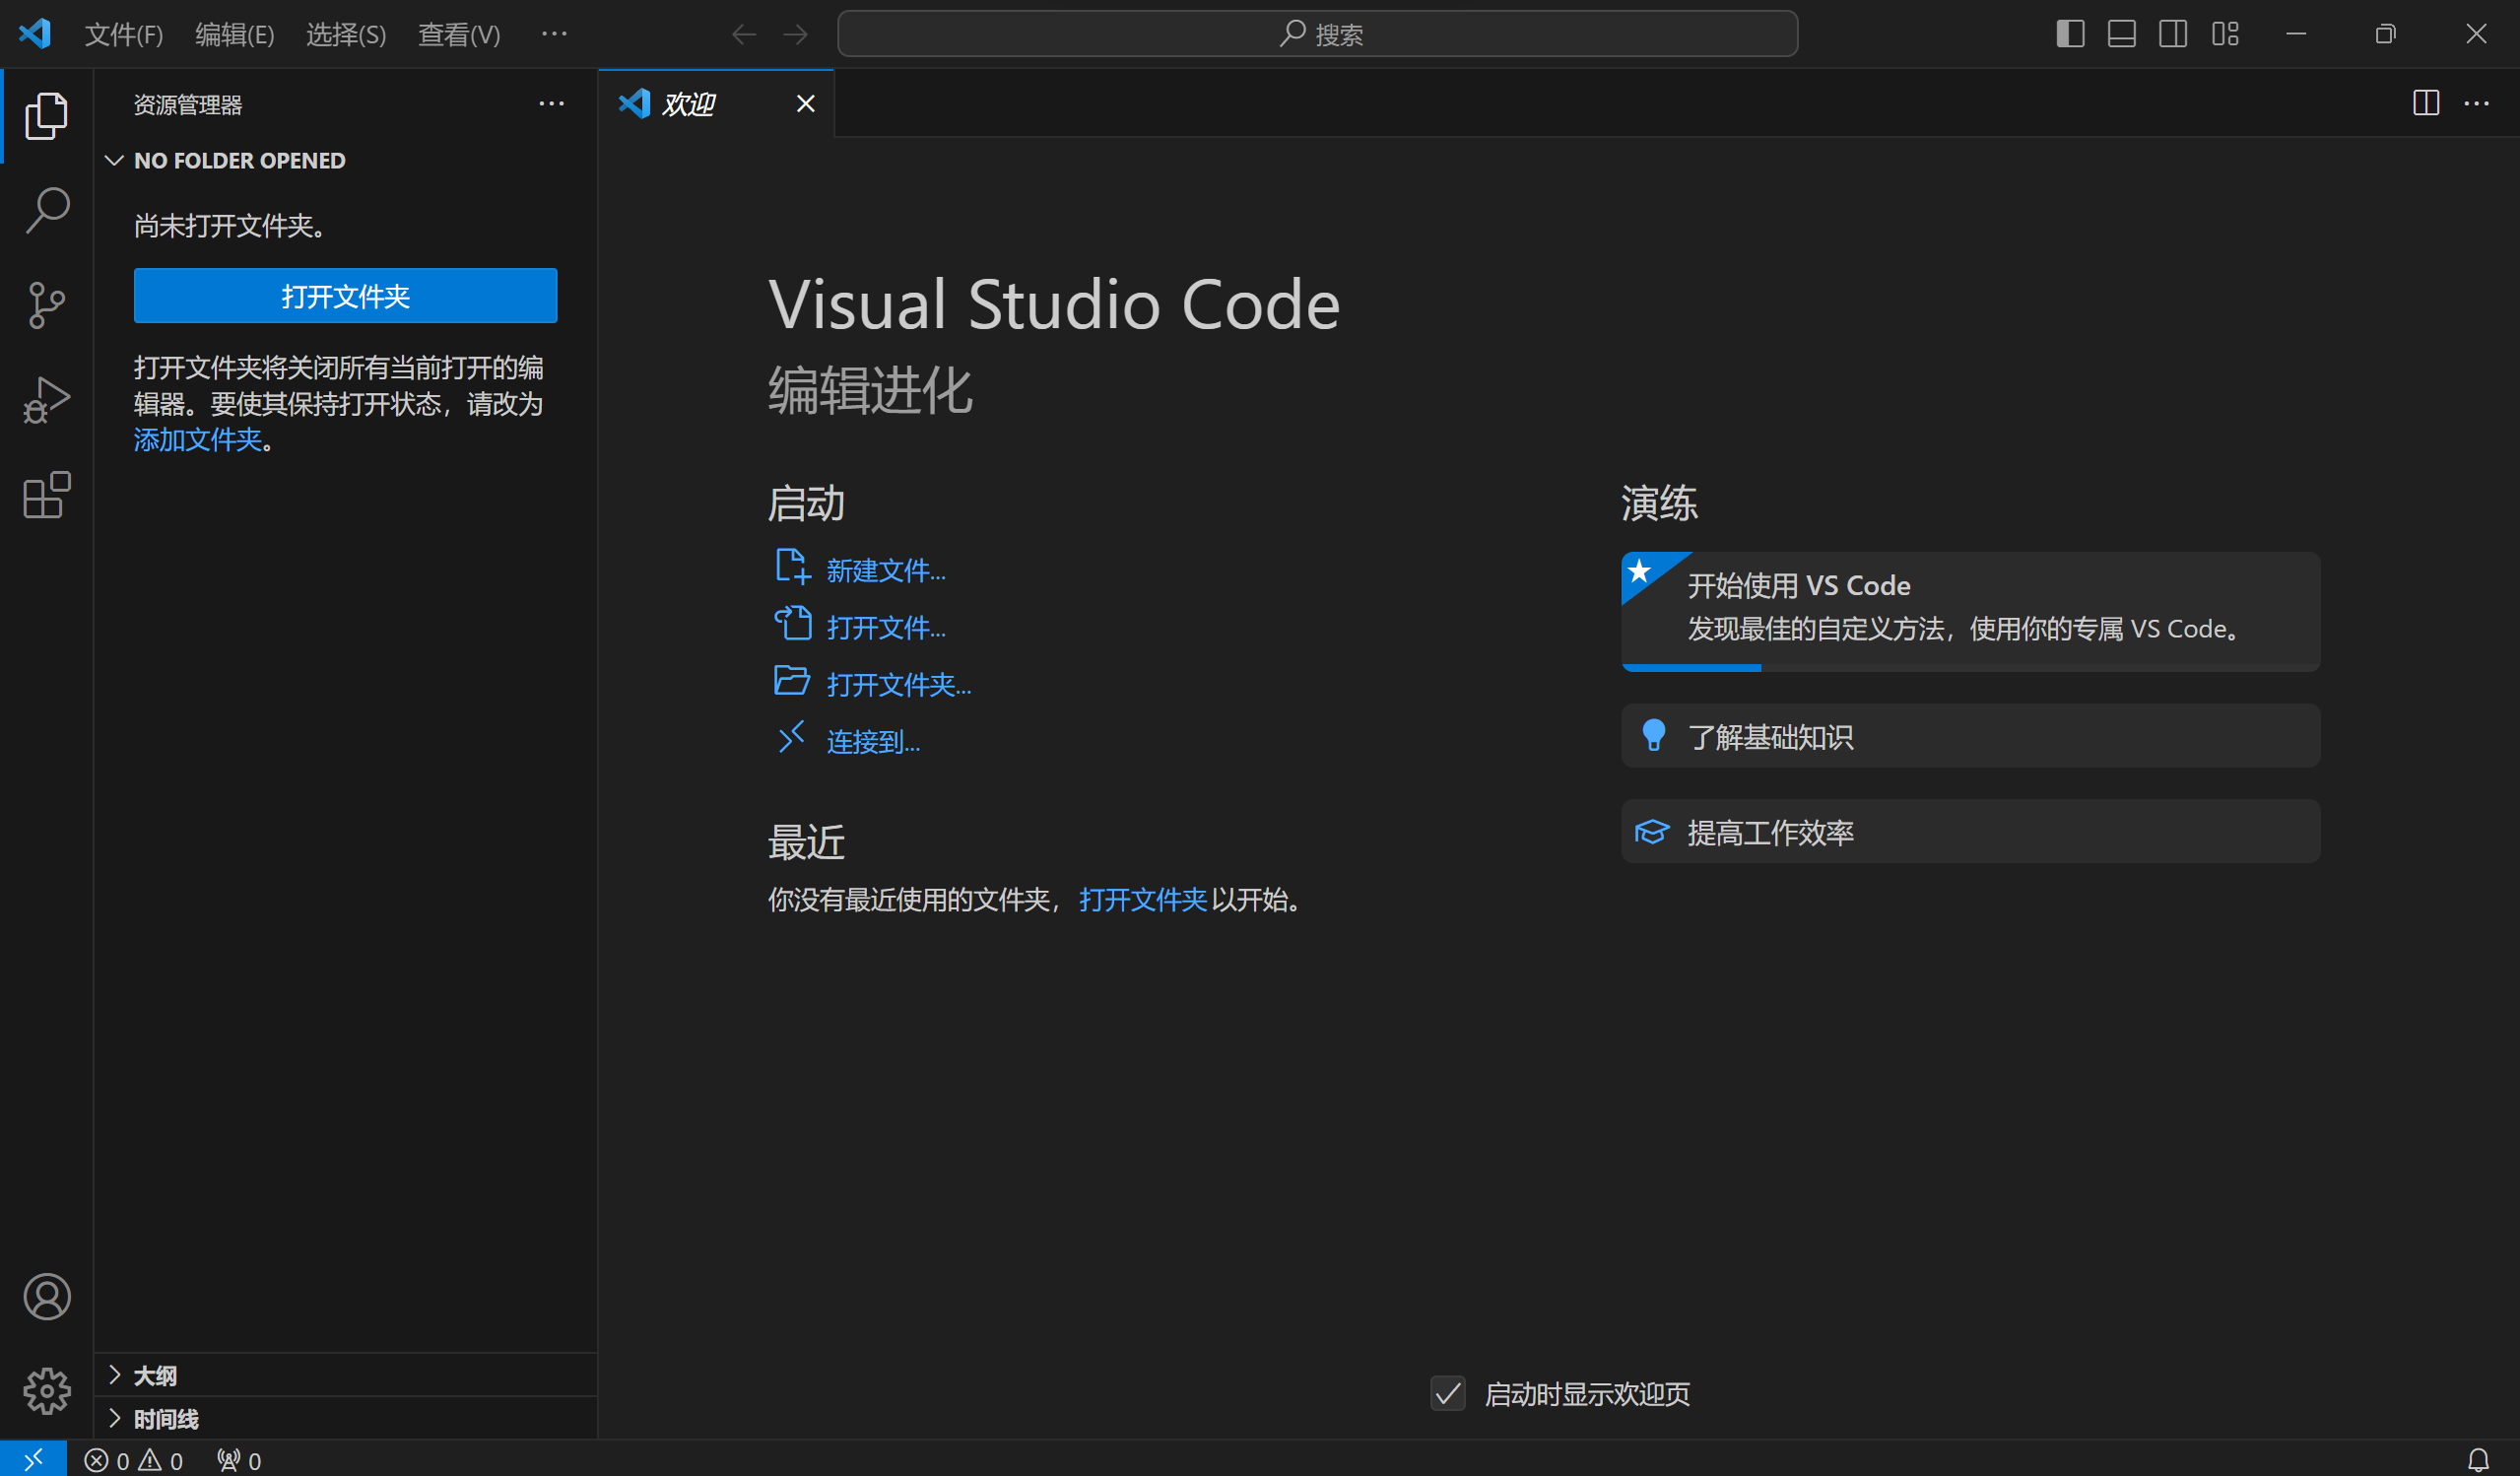Open the Source Control view
The width and height of the screenshot is (2520, 1476).
[x=46, y=305]
